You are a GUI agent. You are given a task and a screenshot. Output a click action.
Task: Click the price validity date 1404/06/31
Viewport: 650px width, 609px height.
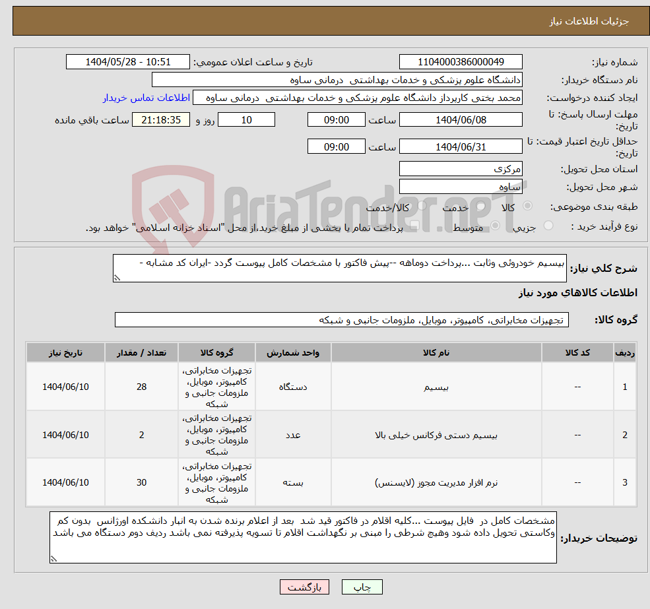click(x=461, y=146)
